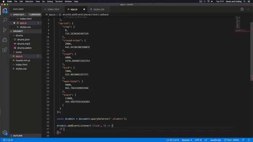Open the Help menu
This screenshot has height=142, width=253.
tap(76, 2)
